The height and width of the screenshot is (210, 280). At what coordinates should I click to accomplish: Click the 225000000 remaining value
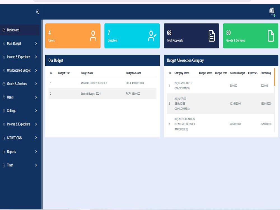266,124
